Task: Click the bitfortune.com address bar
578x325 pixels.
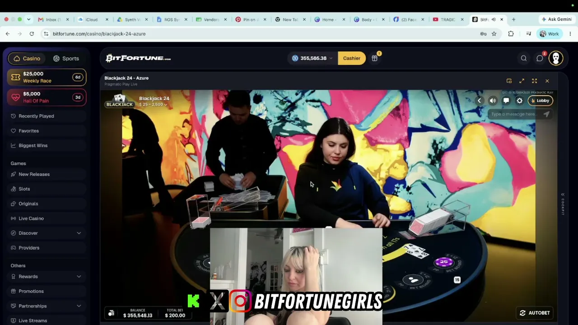Action: point(262,34)
